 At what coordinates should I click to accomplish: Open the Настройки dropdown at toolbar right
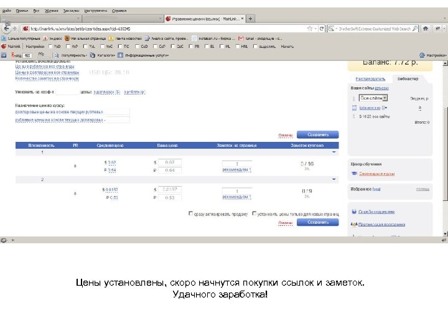(432, 55)
